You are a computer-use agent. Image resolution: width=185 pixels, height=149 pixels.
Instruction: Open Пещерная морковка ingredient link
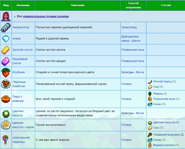point(166,135)
